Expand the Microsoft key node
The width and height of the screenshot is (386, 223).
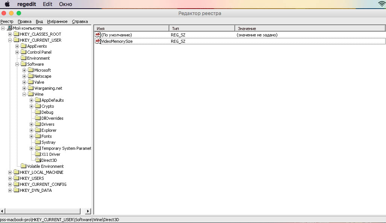(x=24, y=70)
